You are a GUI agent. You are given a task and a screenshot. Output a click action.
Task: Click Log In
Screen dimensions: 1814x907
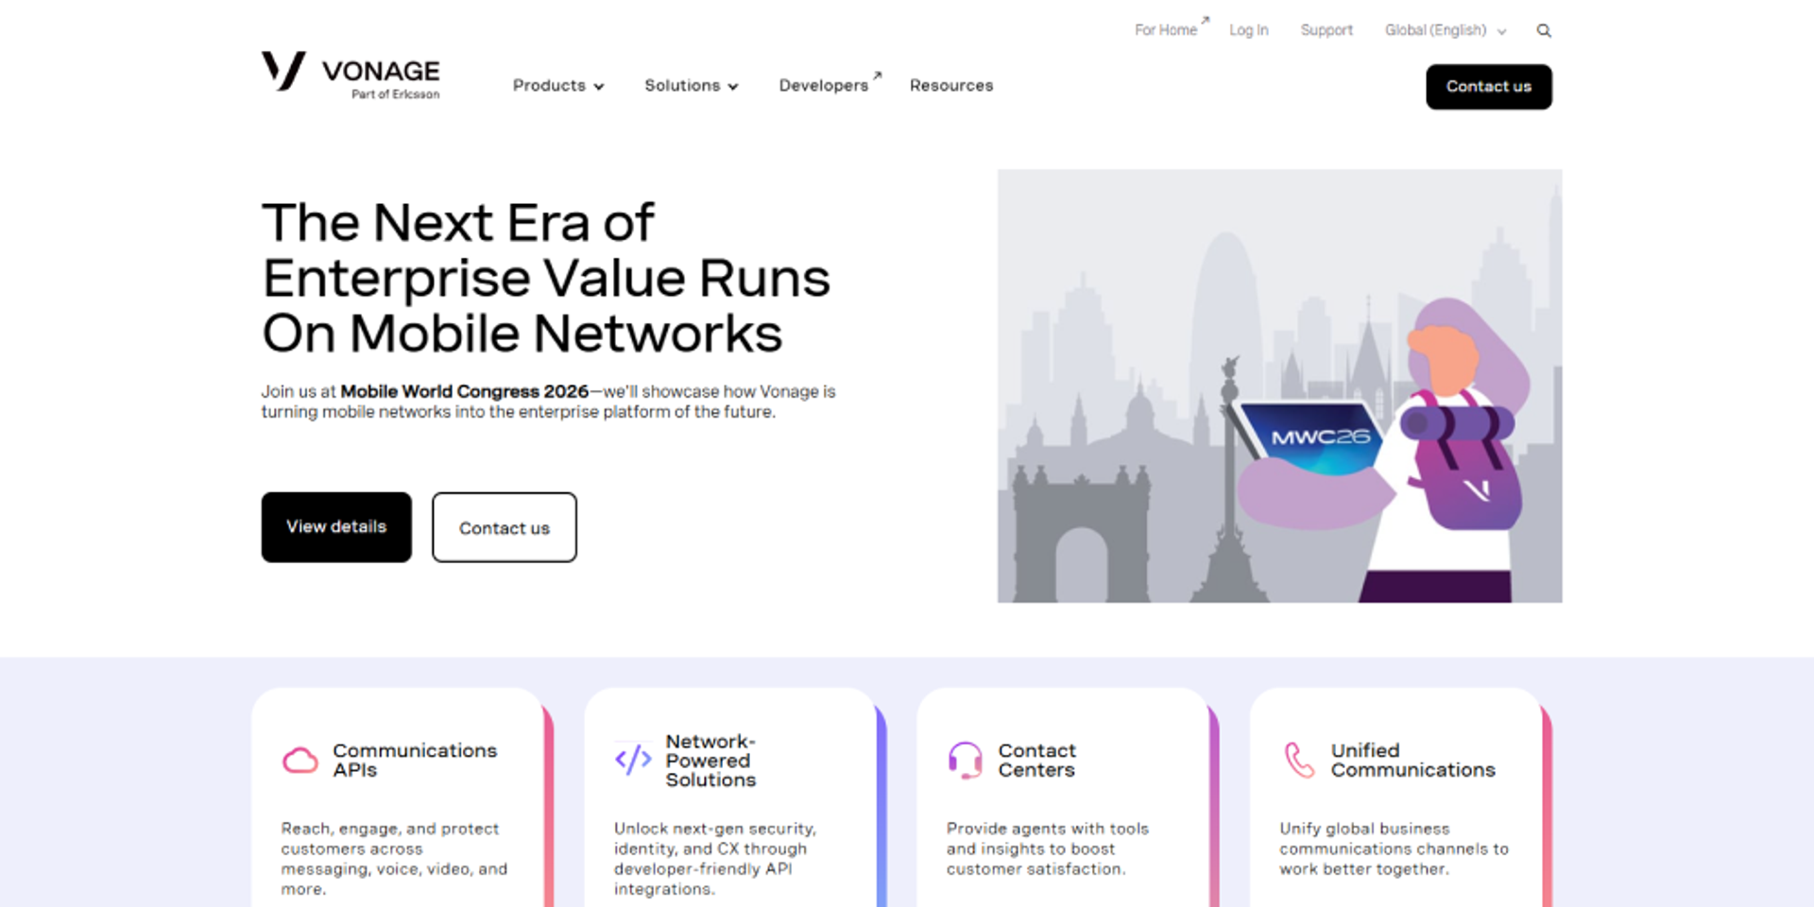click(x=1249, y=30)
